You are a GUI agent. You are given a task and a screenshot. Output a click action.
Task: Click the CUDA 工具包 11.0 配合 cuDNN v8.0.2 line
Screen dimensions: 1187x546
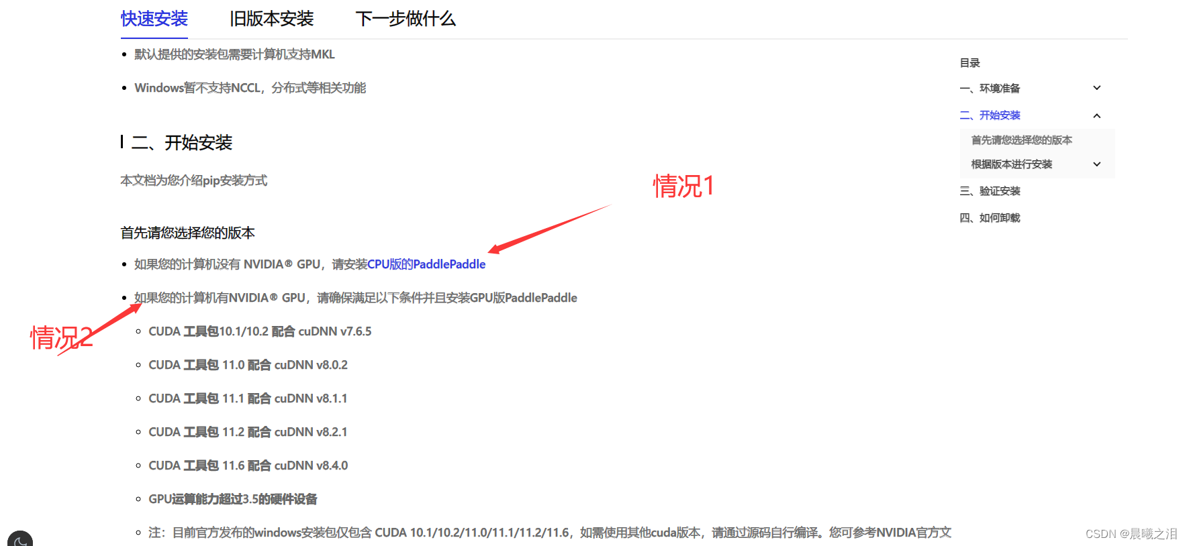pos(248,365)
